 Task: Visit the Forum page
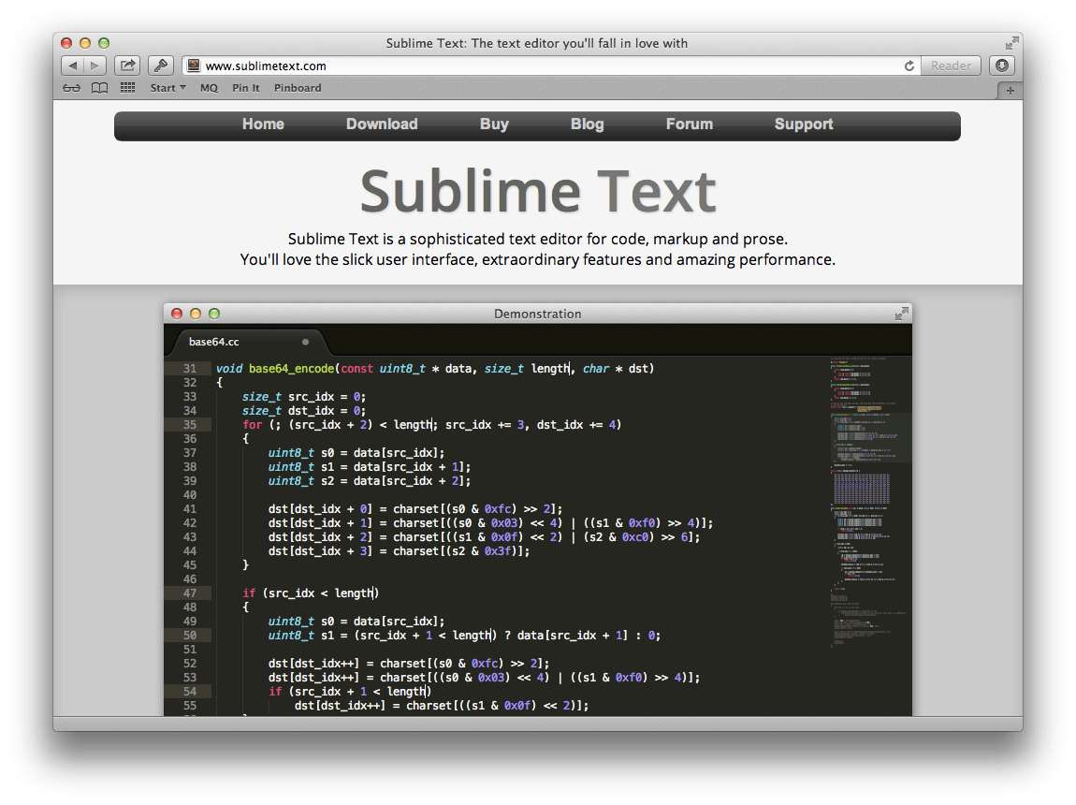[689, 124]
